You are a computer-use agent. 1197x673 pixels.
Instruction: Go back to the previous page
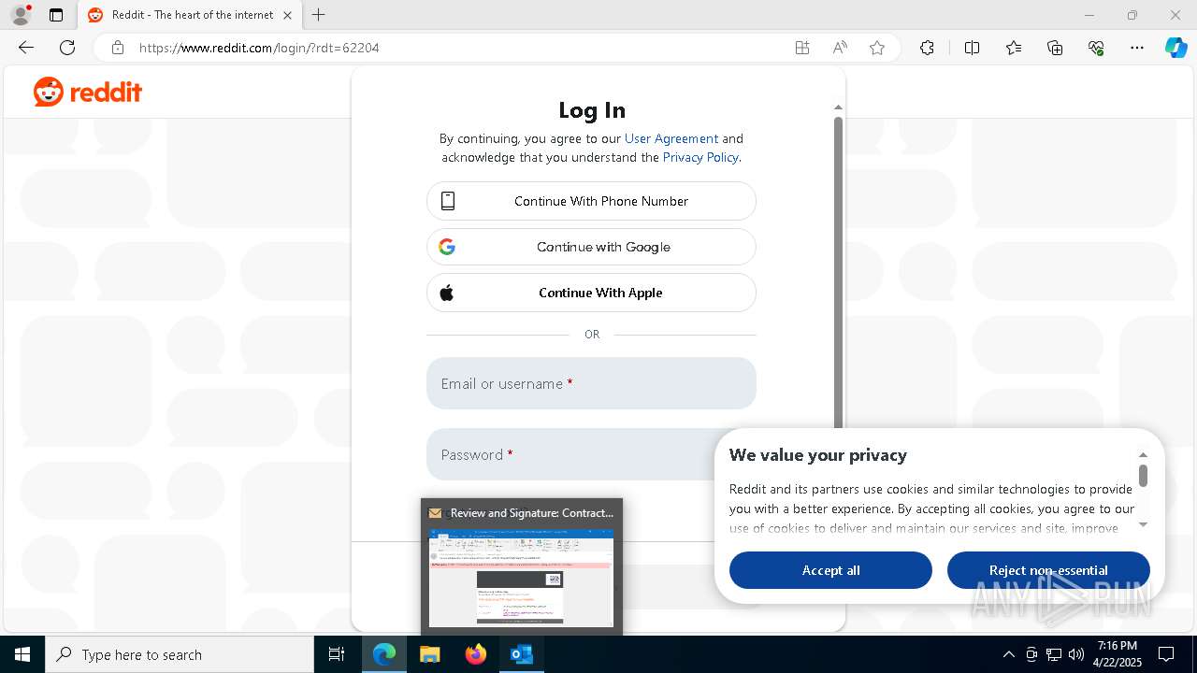[26, 48]
